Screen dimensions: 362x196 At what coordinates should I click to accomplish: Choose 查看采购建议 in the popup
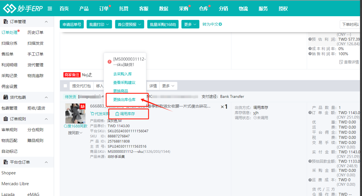click(124, 82)
